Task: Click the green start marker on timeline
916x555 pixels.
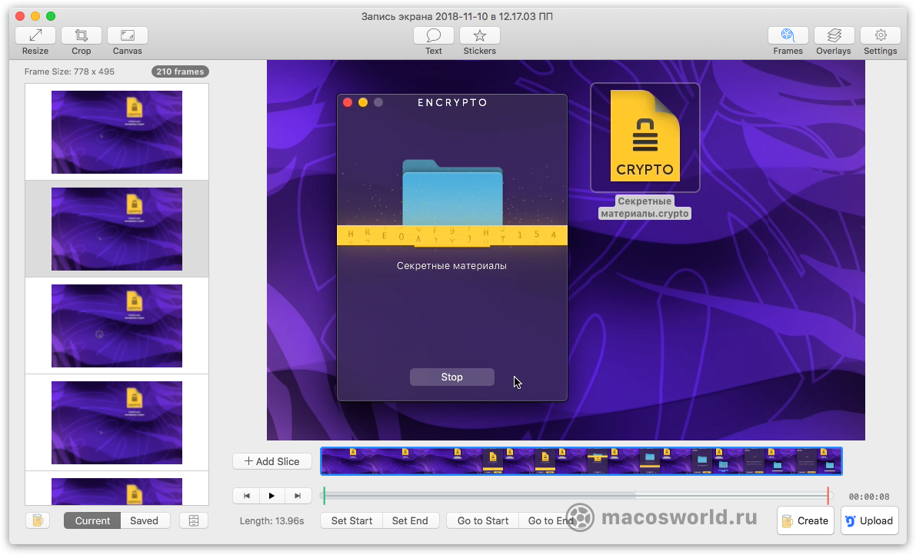Action: tap(325, 496)
